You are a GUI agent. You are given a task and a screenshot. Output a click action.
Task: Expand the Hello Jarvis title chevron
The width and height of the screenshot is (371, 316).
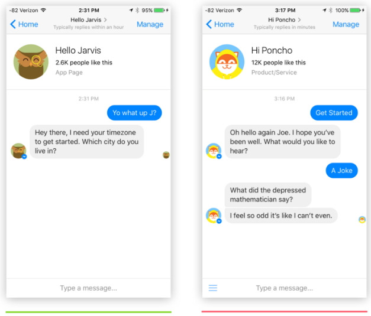[x=105, y=20]
